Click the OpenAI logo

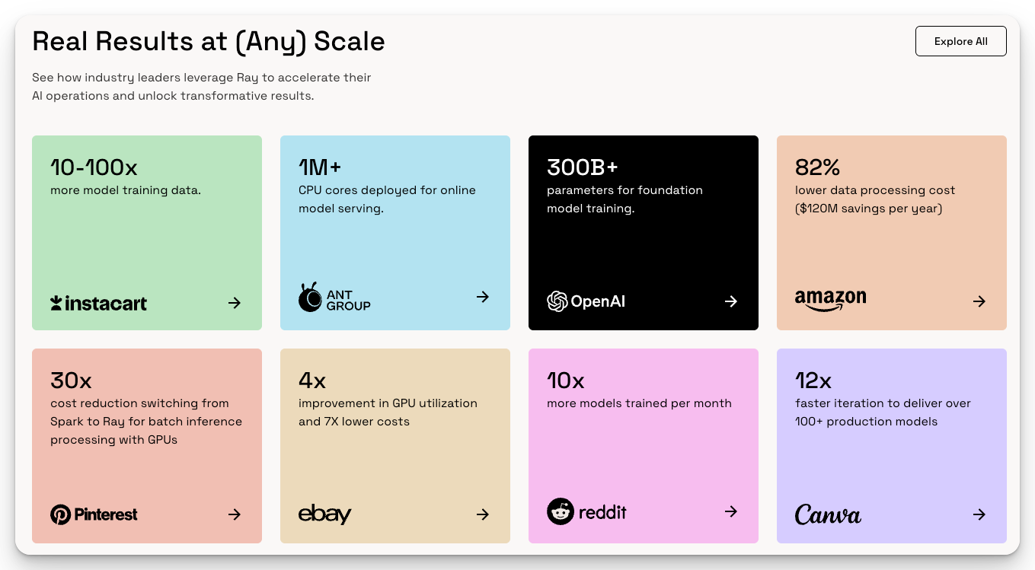pos(586,301)
